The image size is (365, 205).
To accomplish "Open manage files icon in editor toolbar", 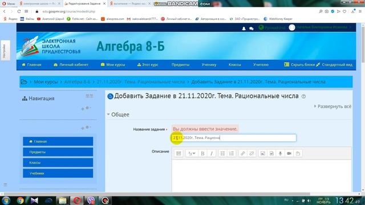I will click(298, 153).
